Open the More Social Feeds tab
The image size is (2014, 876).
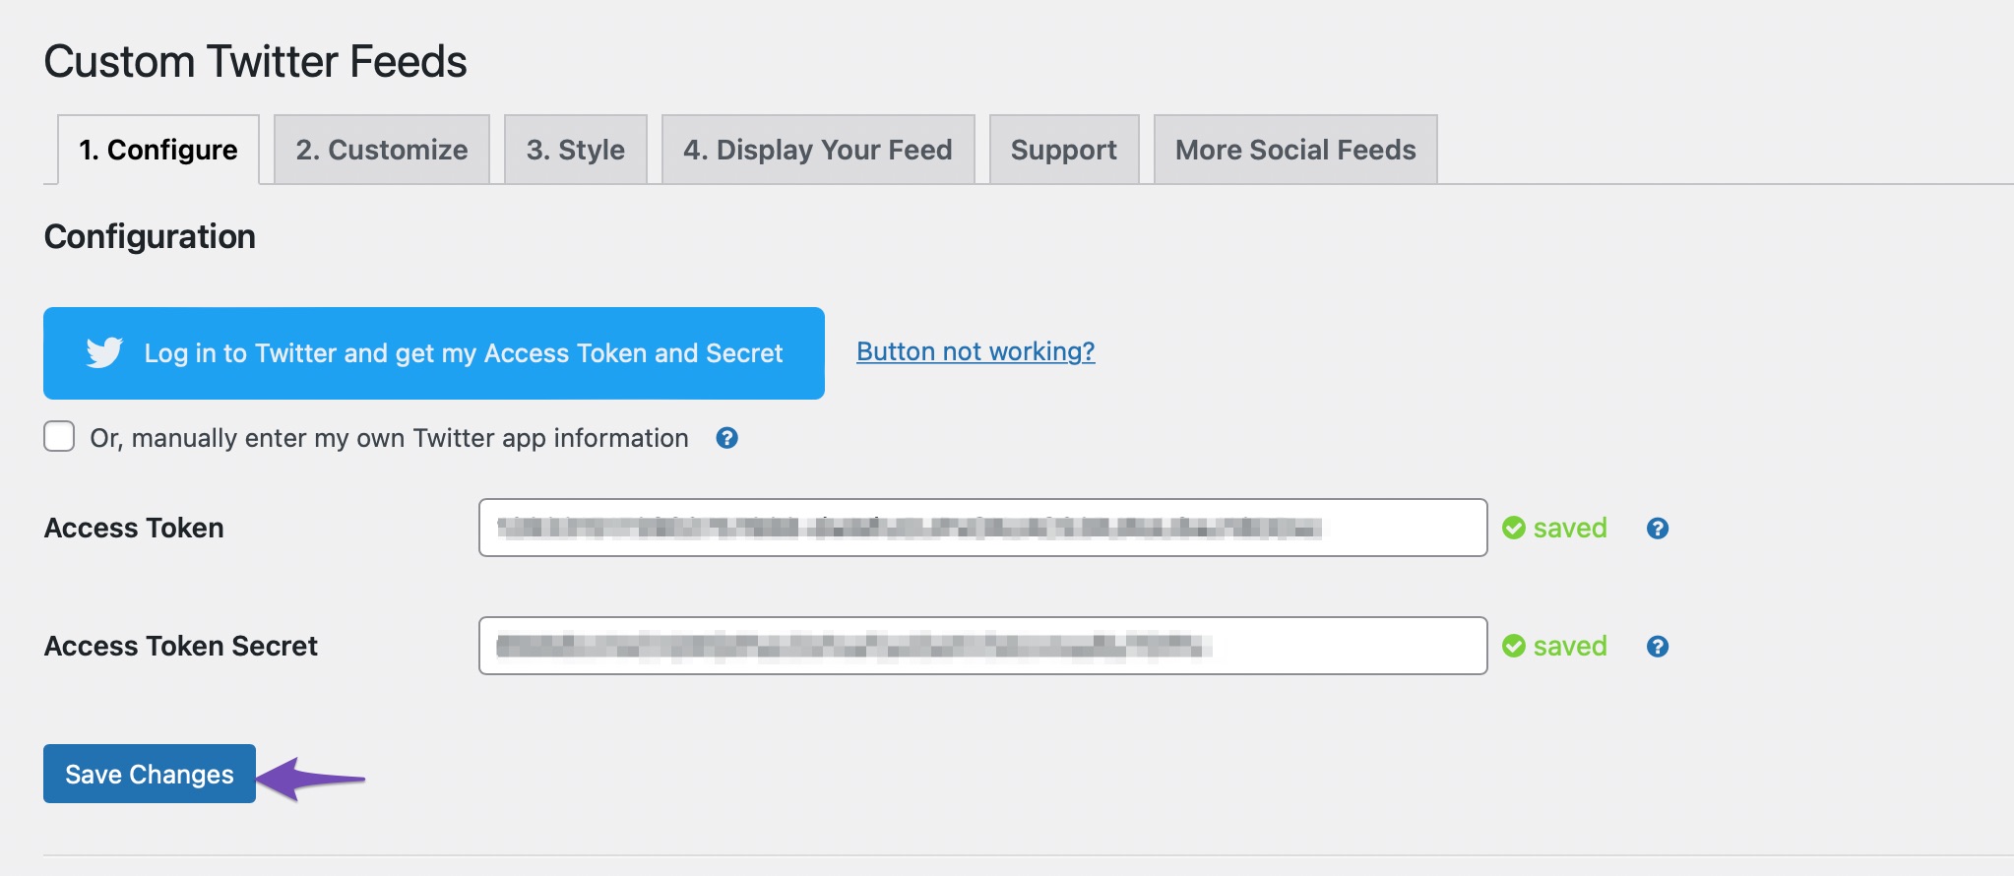point(1295,150)
